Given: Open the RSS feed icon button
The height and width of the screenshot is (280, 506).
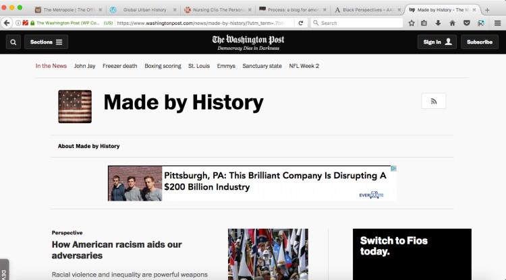Looking at the screenshot, I should [x=434, y=101].
